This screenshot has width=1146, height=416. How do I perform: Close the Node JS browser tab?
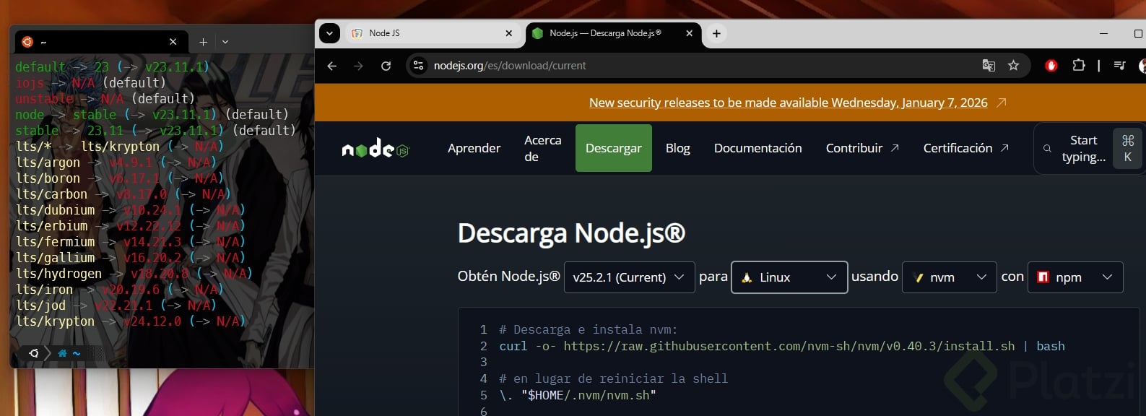[508, 33]
